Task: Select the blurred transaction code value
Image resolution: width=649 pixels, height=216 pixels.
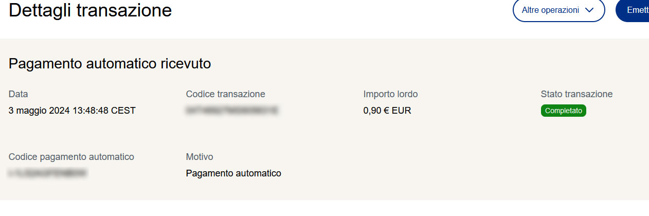Action: [232, 111]
